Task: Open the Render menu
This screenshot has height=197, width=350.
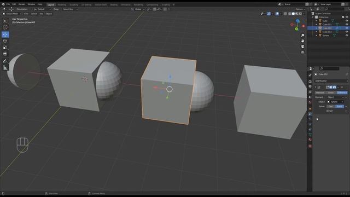Action: 22,4
